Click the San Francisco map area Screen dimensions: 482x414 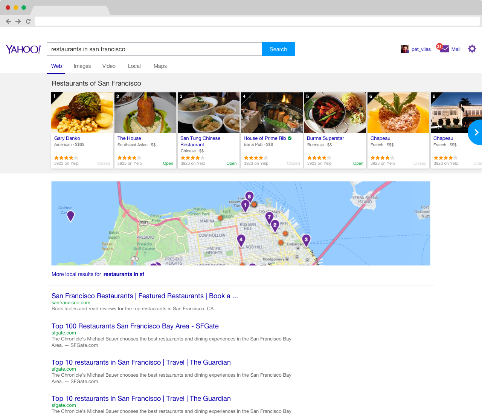[x=241, y=223]
